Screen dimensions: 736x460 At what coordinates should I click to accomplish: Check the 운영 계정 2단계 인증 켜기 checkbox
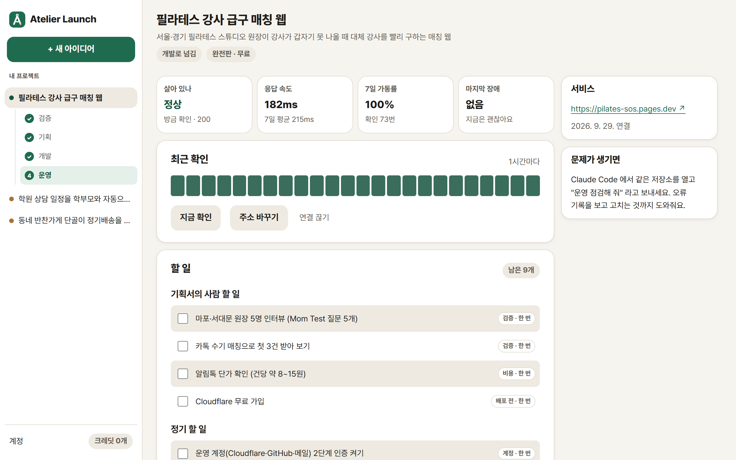tap(183, 453)
